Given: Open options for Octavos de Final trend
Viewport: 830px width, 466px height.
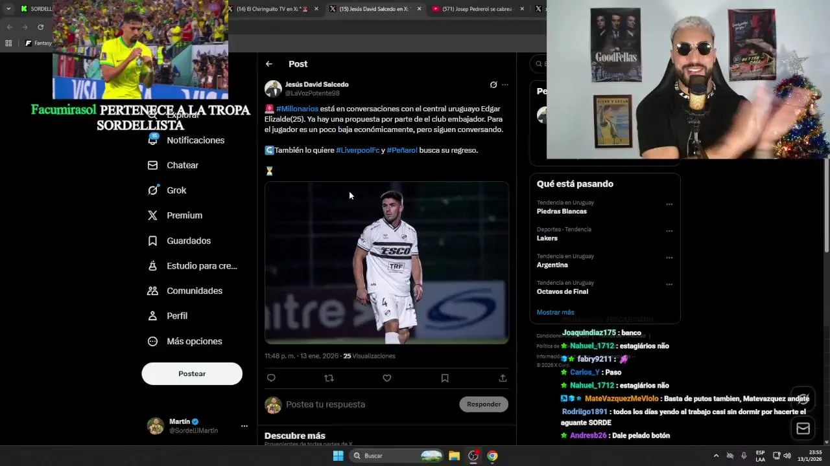Looking at the screenshot, I should click(669, 284).
